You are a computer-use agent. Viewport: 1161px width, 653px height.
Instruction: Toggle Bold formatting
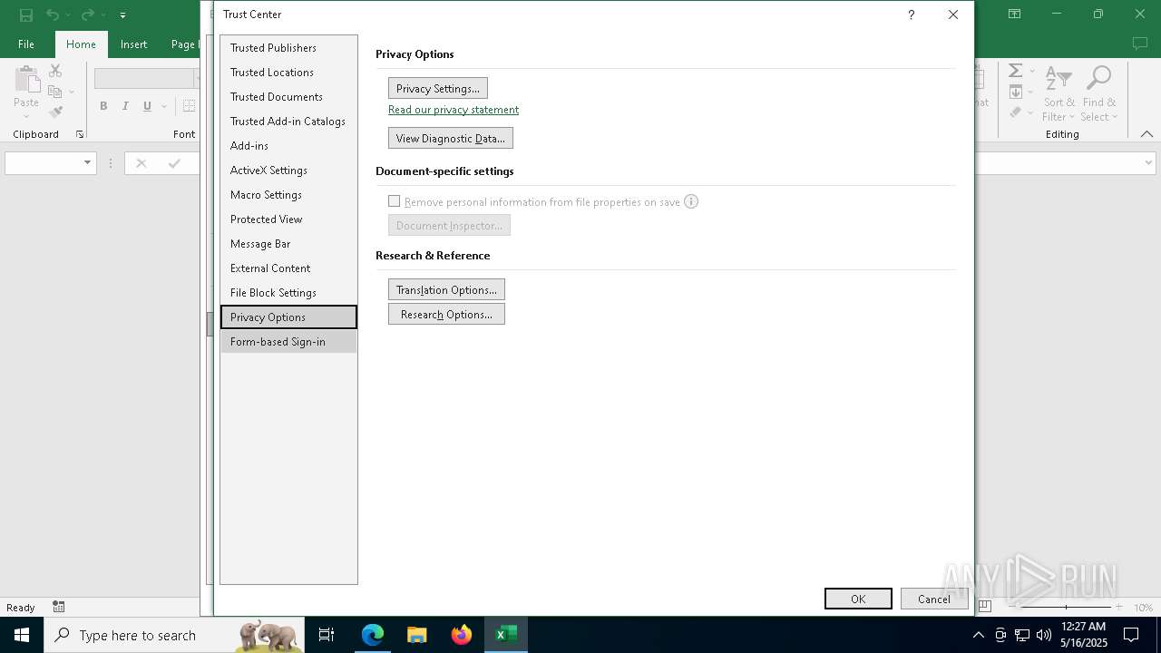click(x=103, y=106)
